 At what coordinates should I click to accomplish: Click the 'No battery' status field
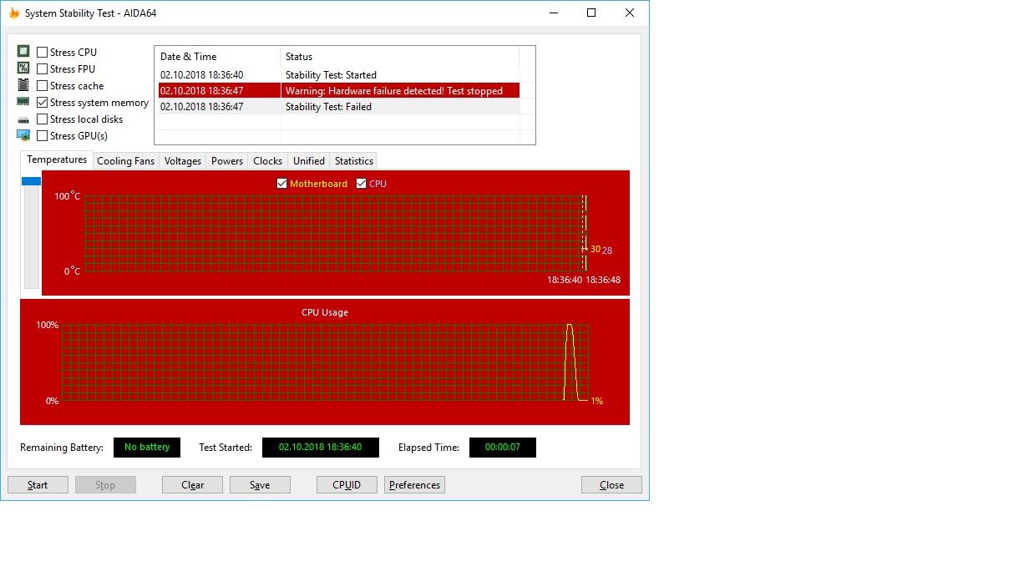pos(147,447)
